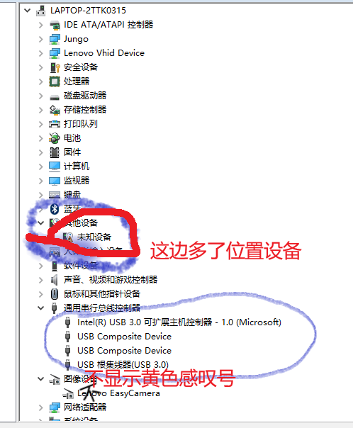The width and height of the screenshot is (353, 428).
Task: Expand the 磁盘驱动器 category
Action: pos(40,96)
